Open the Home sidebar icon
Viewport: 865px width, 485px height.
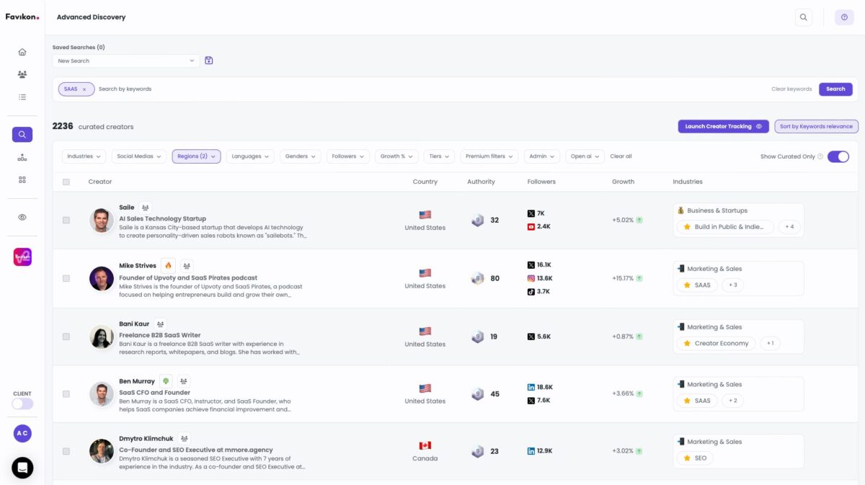click(x=22, y=51)
